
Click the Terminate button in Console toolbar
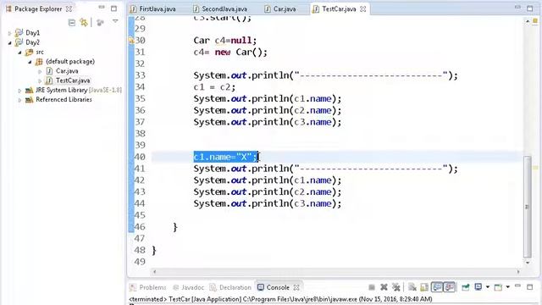point(372,287)
